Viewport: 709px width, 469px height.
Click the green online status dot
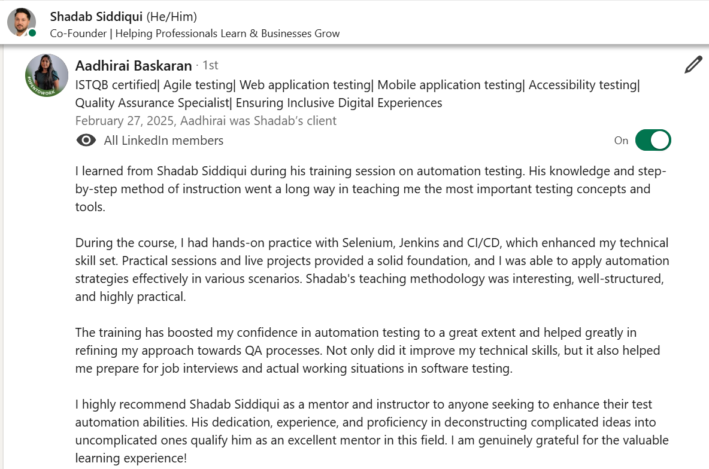coord(32,33)
